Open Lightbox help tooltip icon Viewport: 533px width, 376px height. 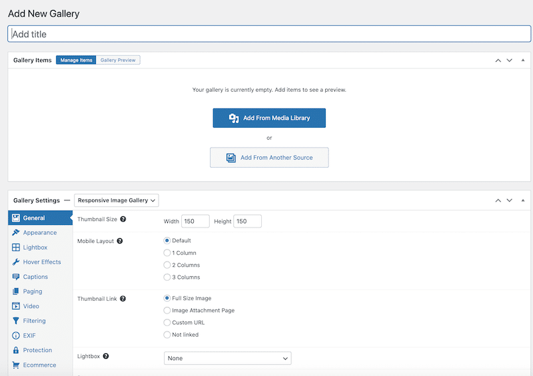pyautogui.click(x=106, y=356)
